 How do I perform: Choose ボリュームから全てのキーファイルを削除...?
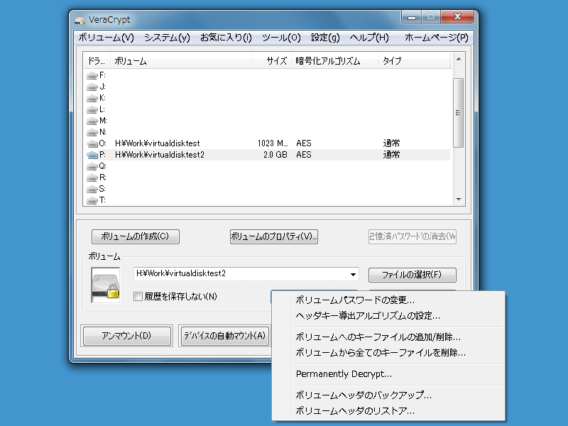(388, 353)
